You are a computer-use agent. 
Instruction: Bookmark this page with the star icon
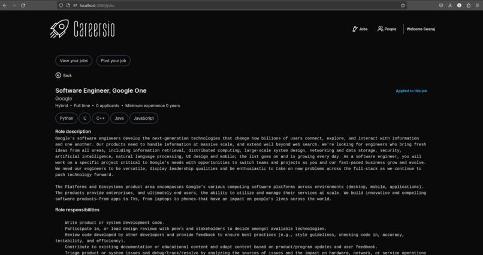click(x=403, y=5)
